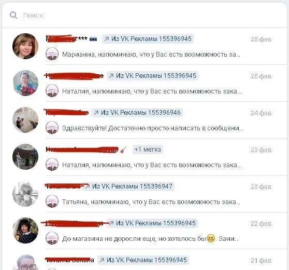This screenshot has width=289, height=270.
Task: Click the arrow icon in VK Рекламы 155396946 tag
Action: point(96,113)
